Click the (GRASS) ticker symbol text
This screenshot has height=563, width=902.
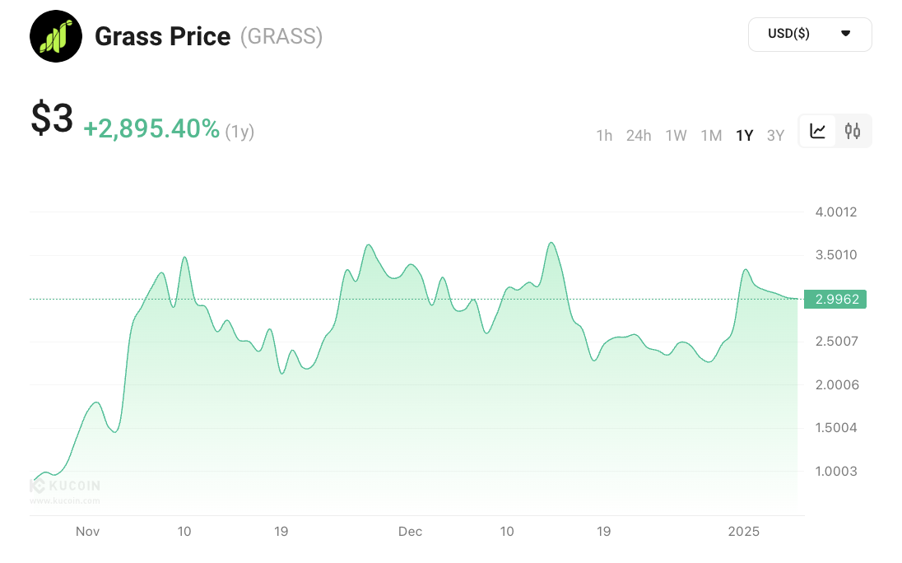(x=281, y=36)
